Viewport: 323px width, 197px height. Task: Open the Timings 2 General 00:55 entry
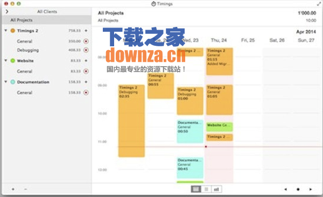160,86
